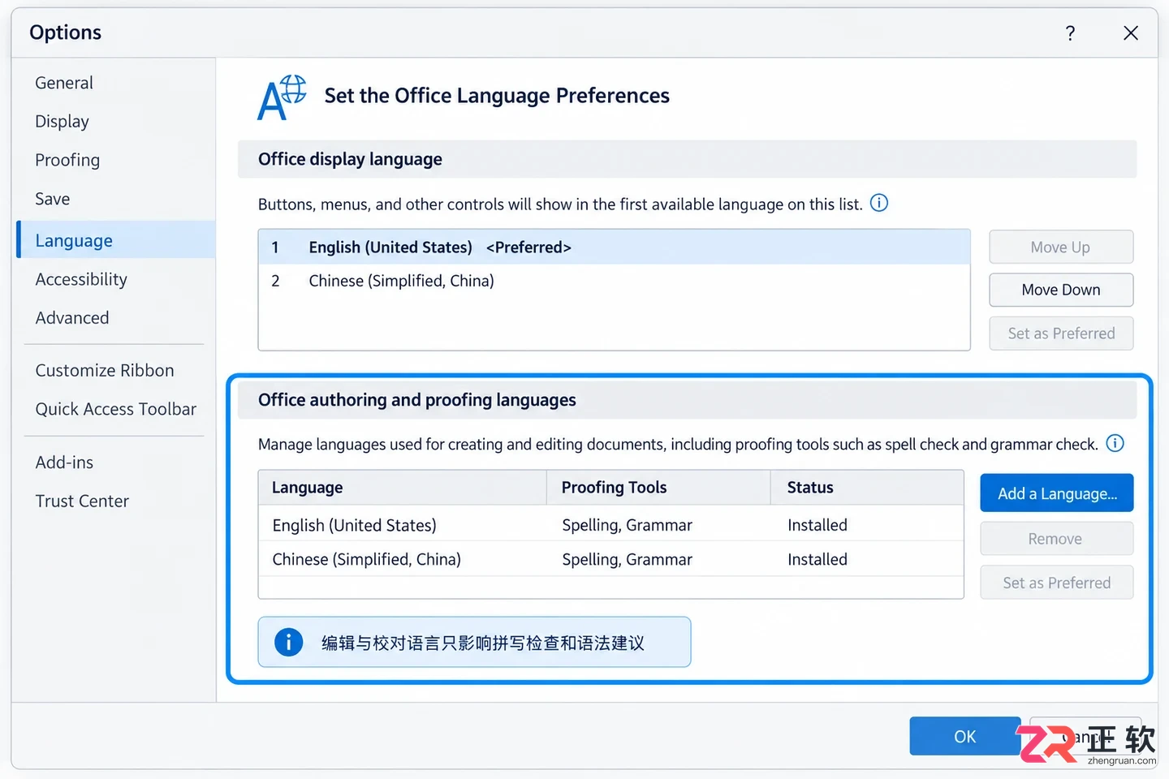This screenshot has height=779, width=1169.
Task: Open the Display options category
Action: click(x=62, y=122)
